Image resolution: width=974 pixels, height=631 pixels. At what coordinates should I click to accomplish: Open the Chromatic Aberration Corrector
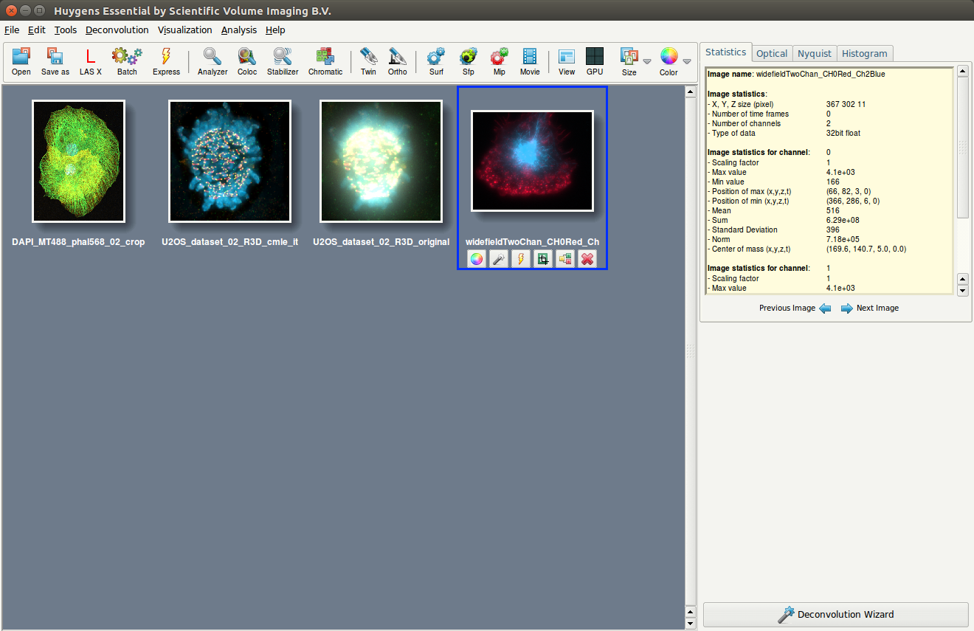(x=325, y=61)
